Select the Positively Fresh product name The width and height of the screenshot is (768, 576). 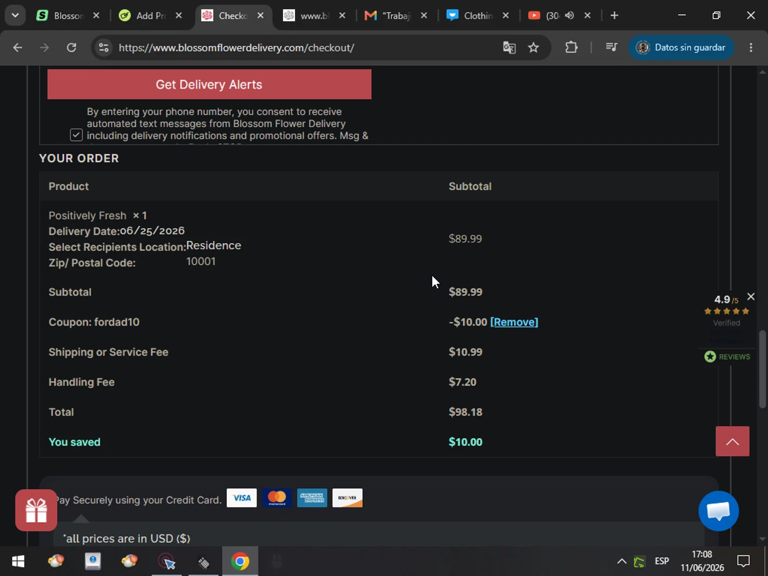tap(88, 216)
